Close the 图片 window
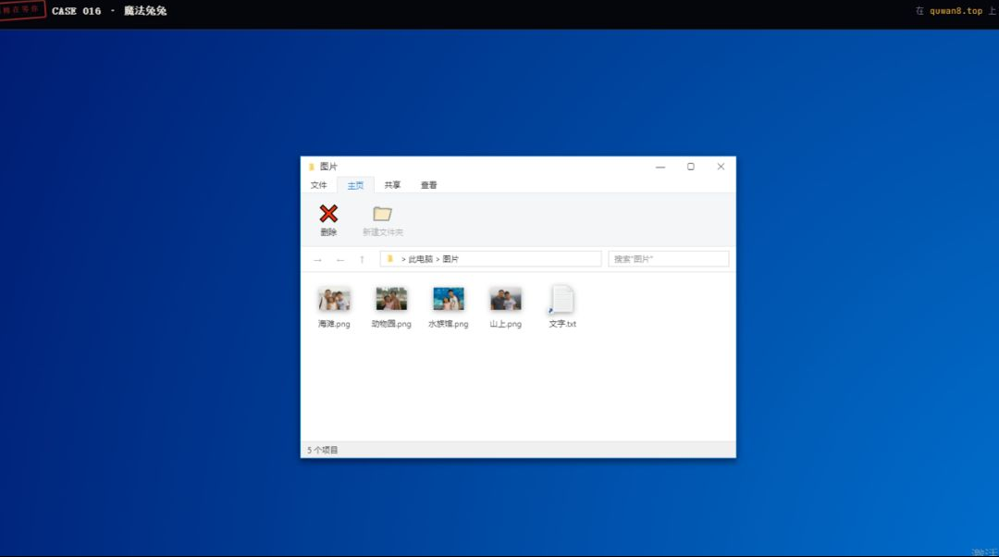Screen dimensions: 999x557 pos(721,167)
